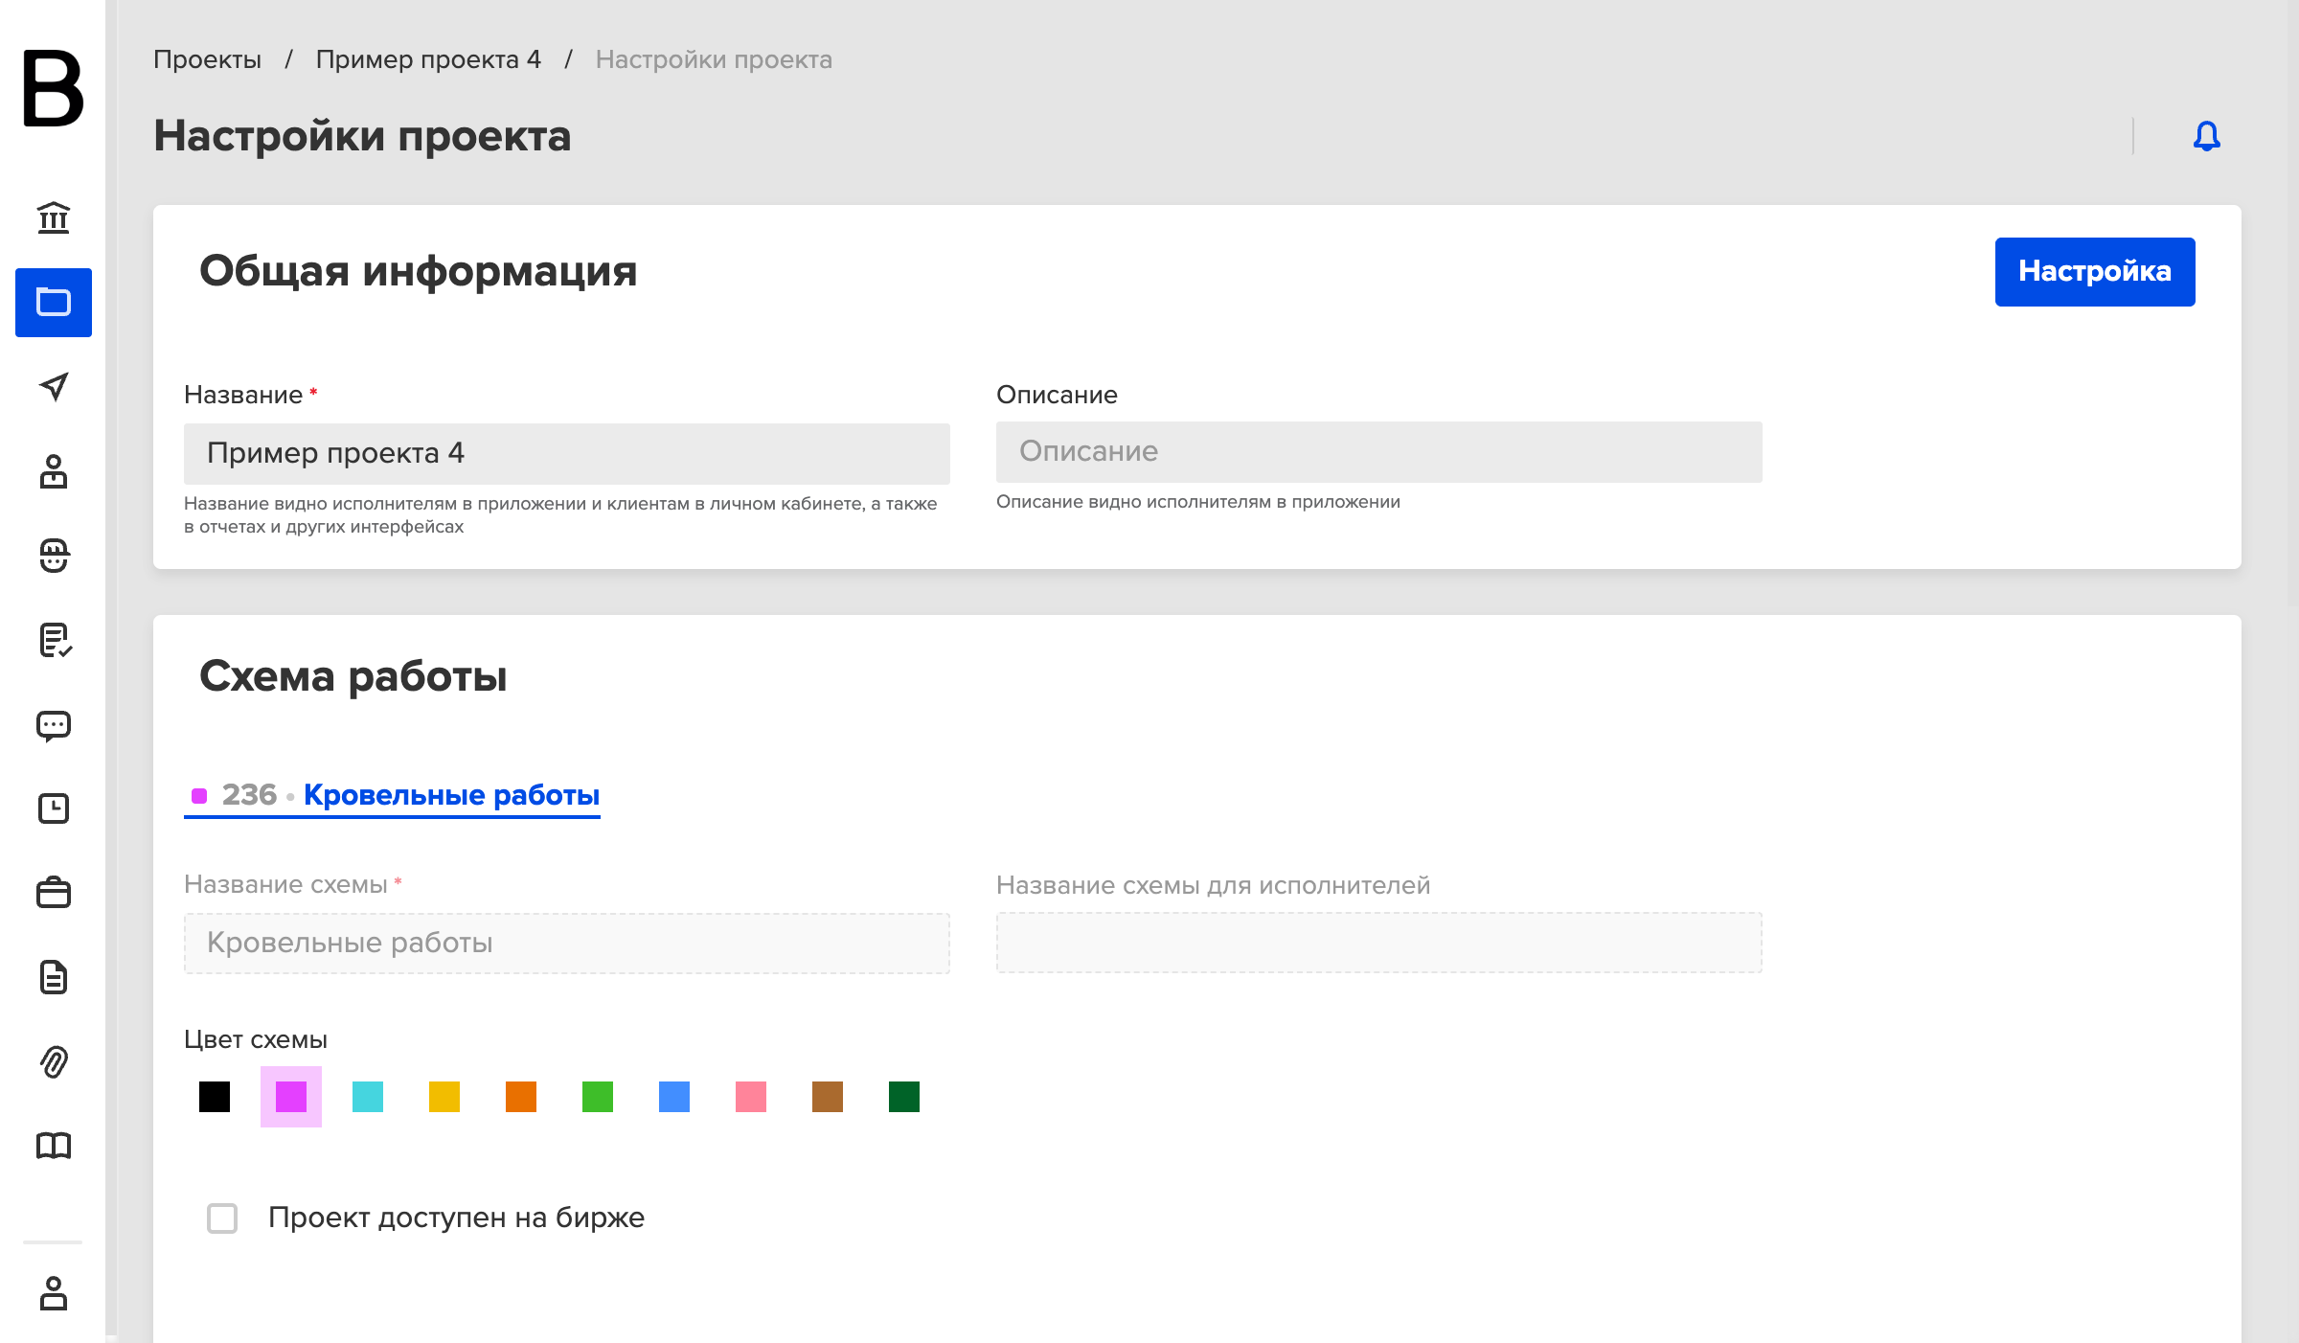Pick the black scheme color
Image resolution: width=2299 pixels, height=1343 pixels.
point(215,1097)
